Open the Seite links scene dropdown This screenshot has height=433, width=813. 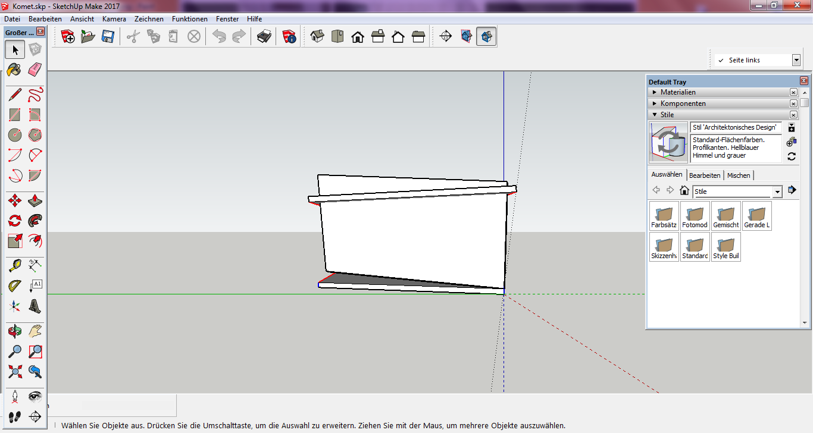pyautogui.click(x=796, y=60)
